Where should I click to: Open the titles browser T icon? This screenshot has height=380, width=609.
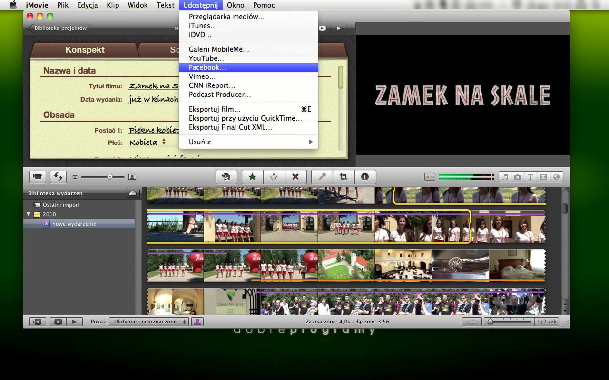(x=530, y=177)
